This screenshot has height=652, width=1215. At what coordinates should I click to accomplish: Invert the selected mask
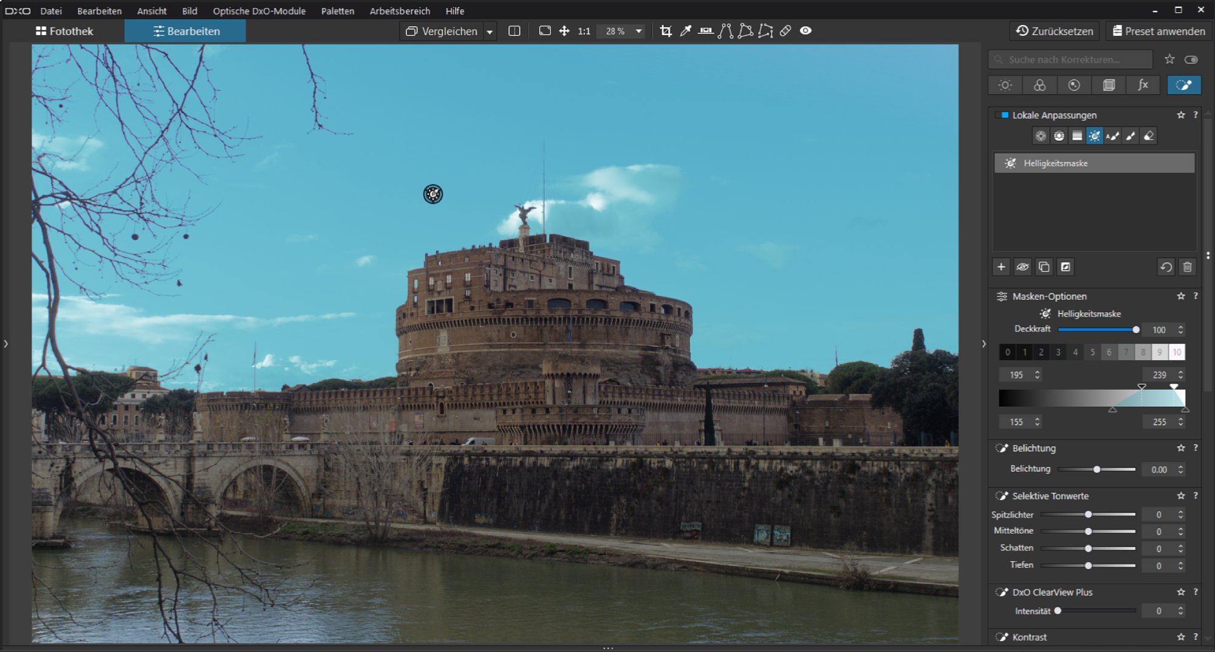[x=1065, y=267]
